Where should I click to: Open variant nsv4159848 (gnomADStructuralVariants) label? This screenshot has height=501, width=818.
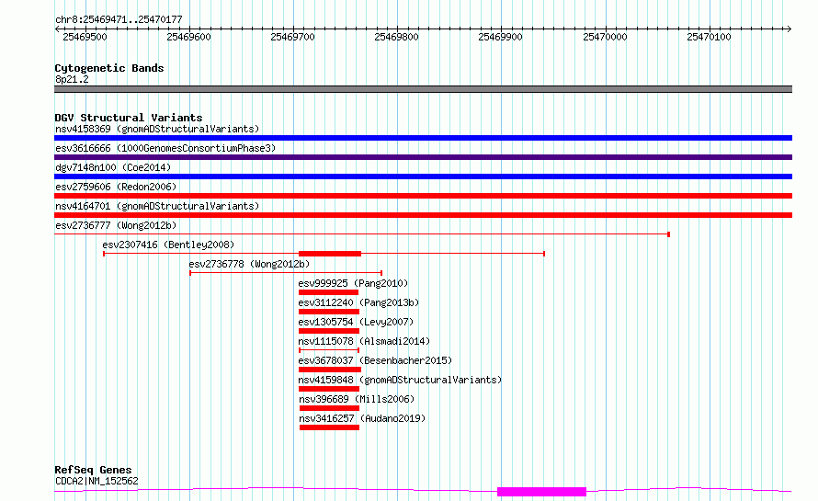pos(400,380)
